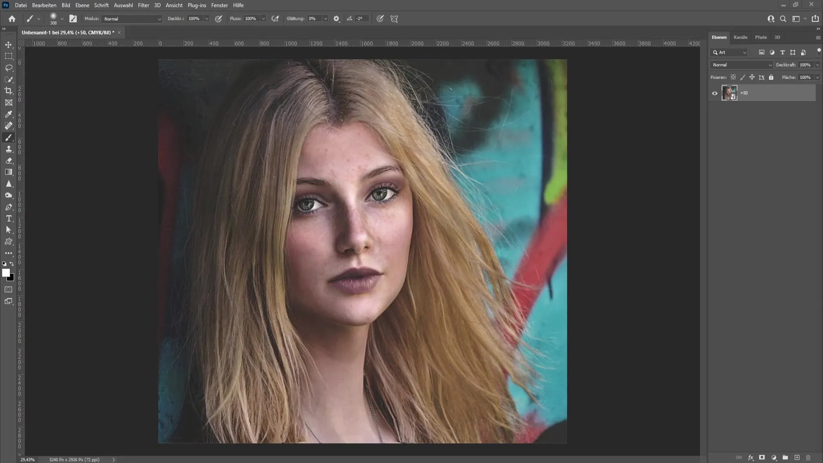Select the Crop tool

[9, 90]
